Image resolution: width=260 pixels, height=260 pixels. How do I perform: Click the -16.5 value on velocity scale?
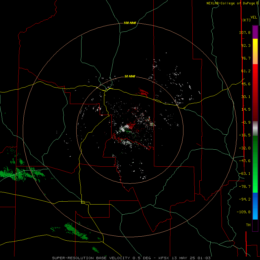[245, 135]
